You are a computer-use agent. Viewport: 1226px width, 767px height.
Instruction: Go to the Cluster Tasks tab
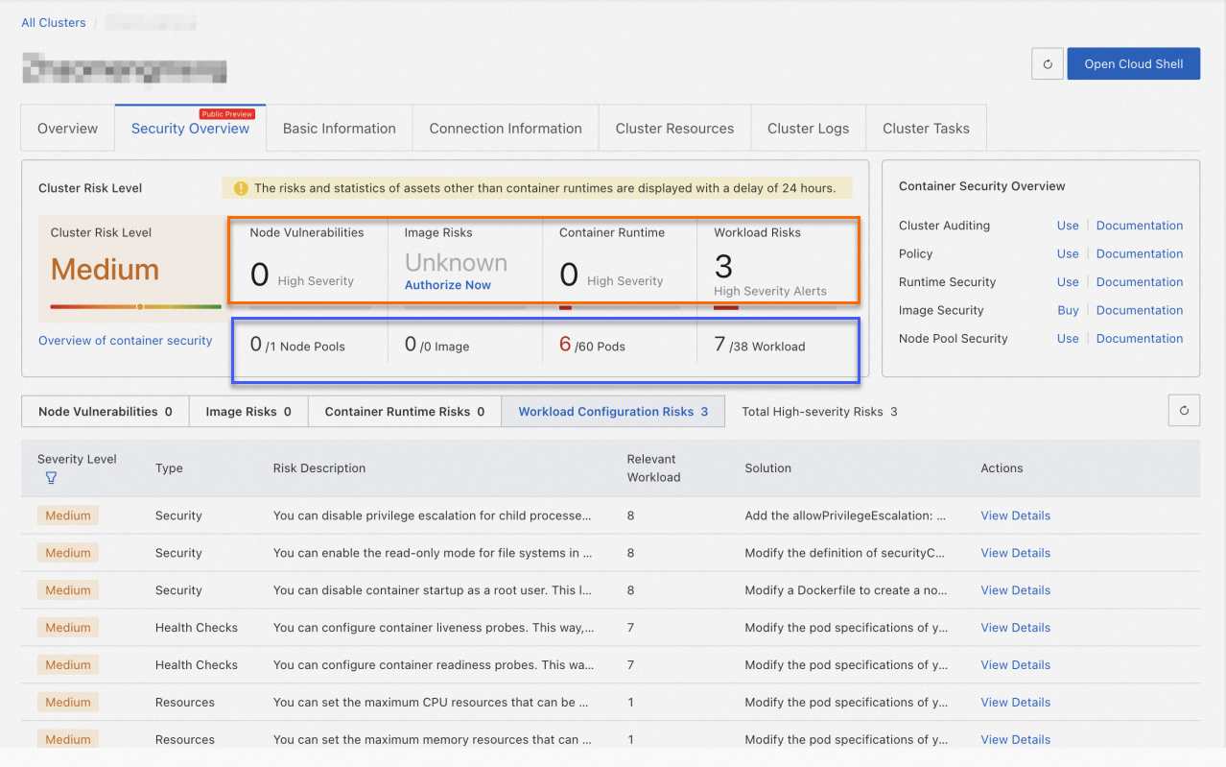pos(926,129)
